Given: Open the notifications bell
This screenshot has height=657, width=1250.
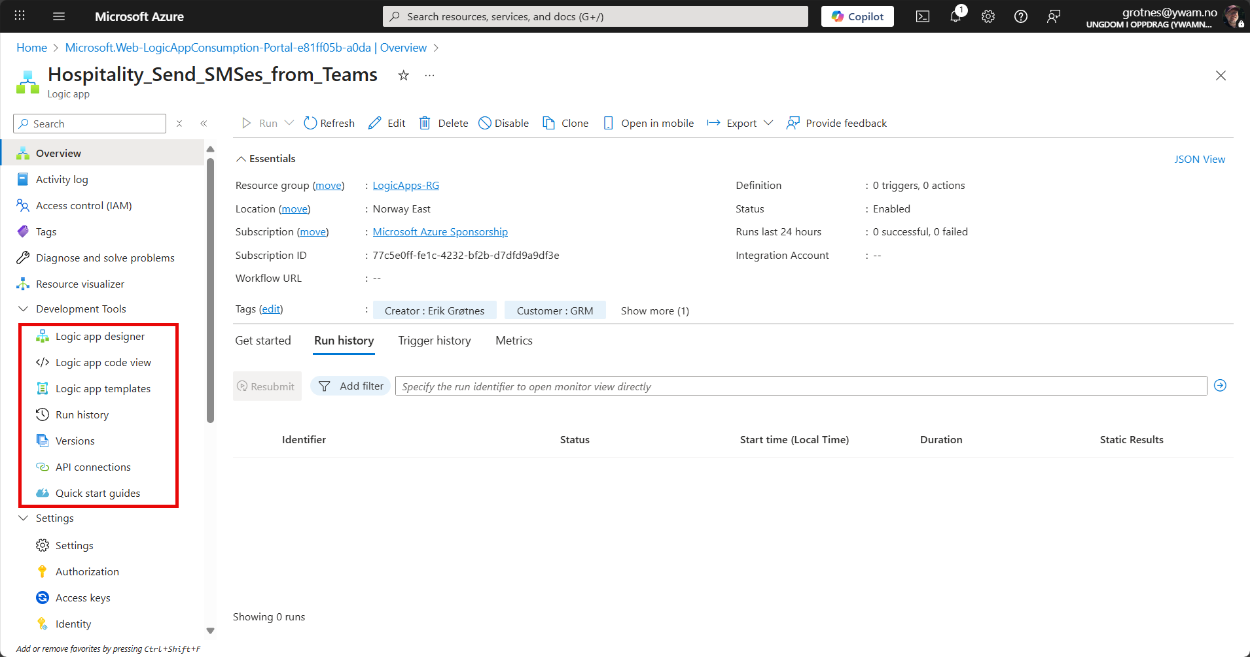Looking at the screenshot, I should (x=955, y=16).
